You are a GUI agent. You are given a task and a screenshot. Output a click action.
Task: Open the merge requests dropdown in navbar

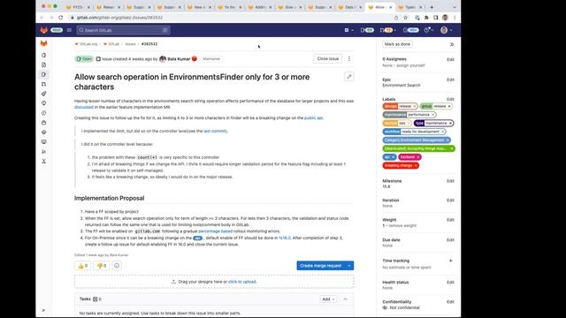[x=388, y=30]
